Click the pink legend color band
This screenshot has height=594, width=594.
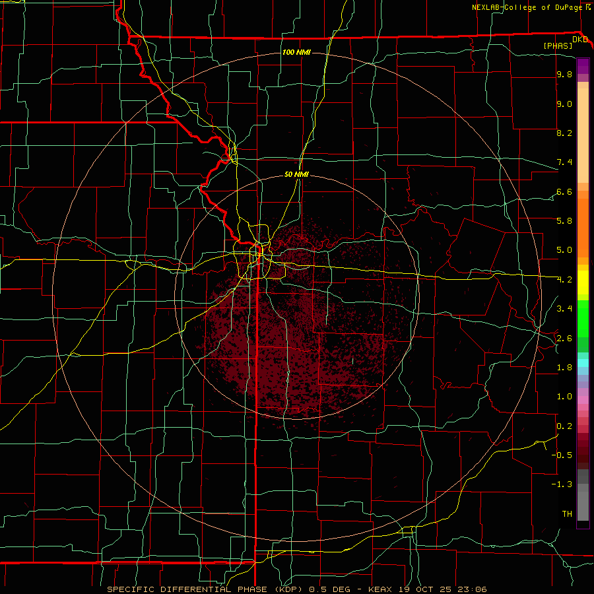click(x=583, y=400)
